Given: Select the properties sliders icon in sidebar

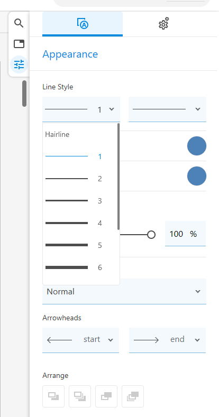Looking at the screenshot, I should (19, 64).
